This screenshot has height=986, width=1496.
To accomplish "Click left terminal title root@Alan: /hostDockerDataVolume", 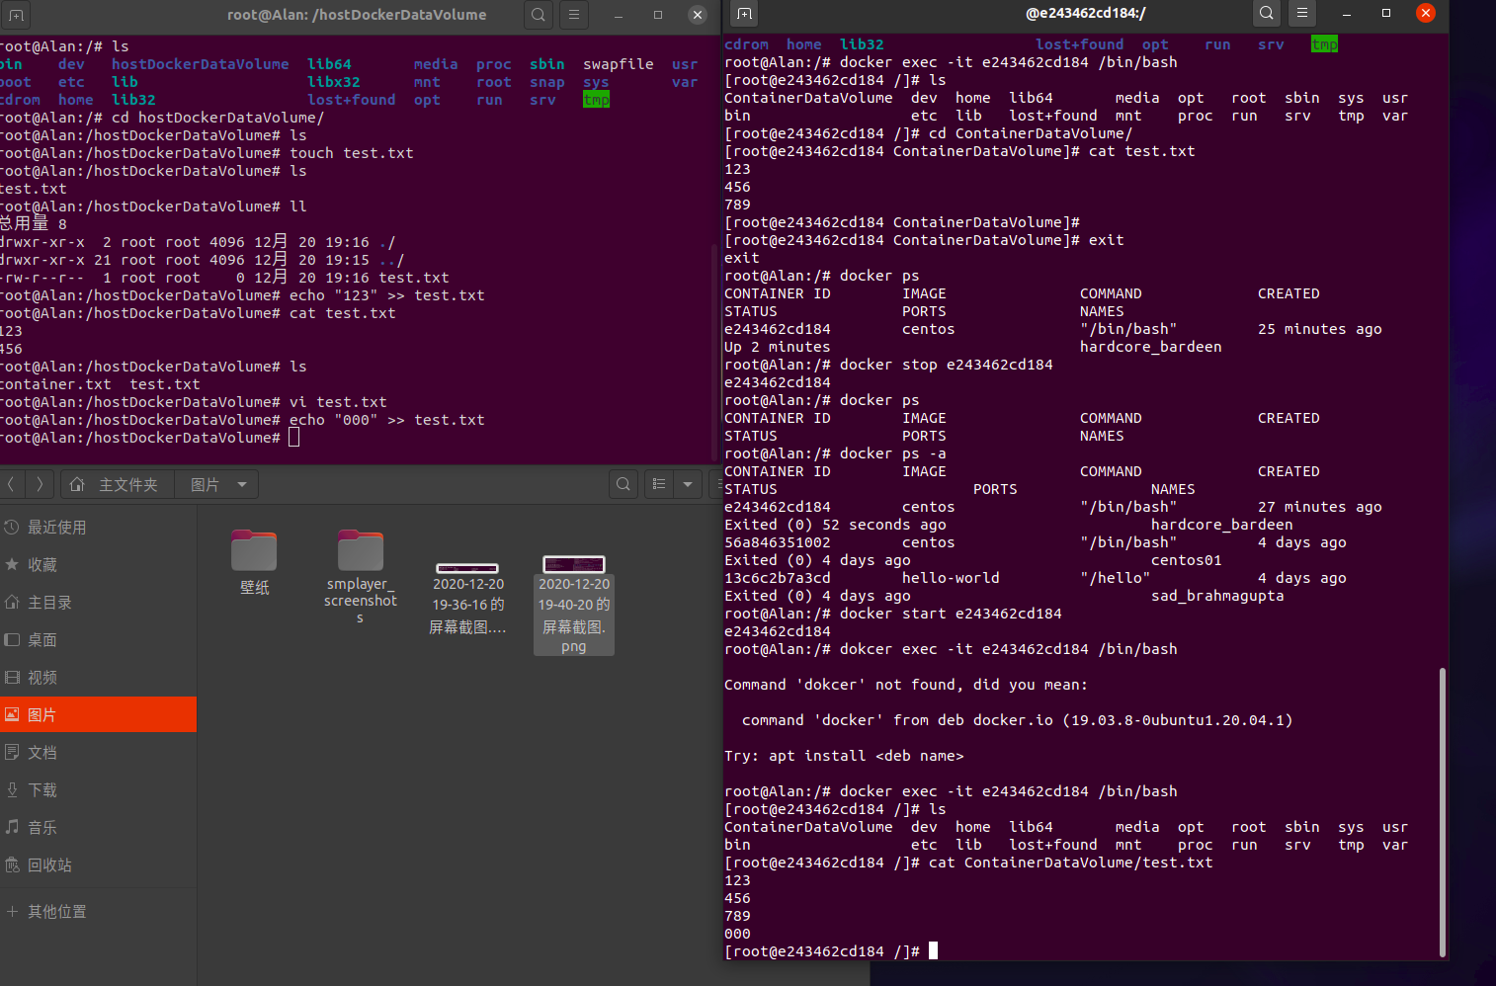I will [357, 15].
